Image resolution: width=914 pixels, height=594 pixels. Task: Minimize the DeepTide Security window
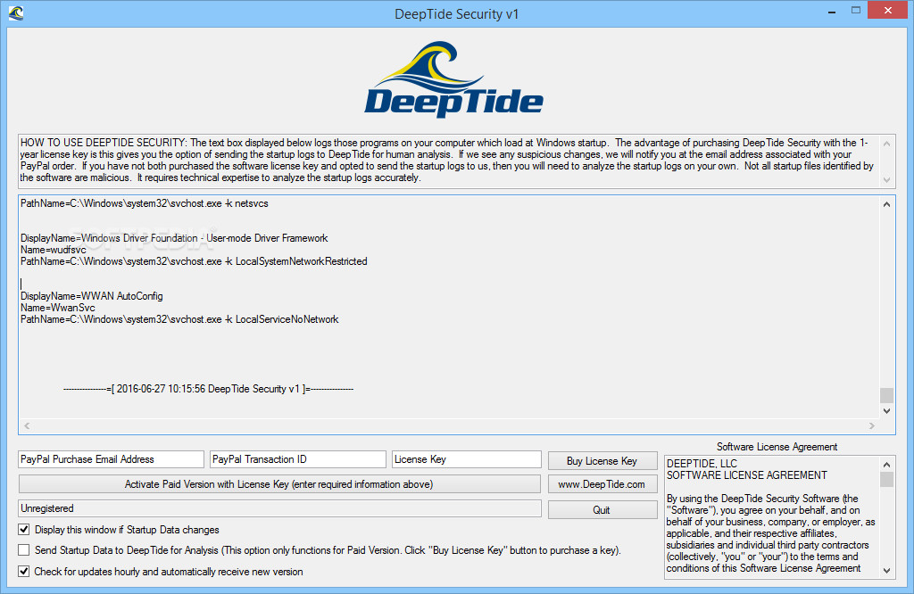coord(832,11)
